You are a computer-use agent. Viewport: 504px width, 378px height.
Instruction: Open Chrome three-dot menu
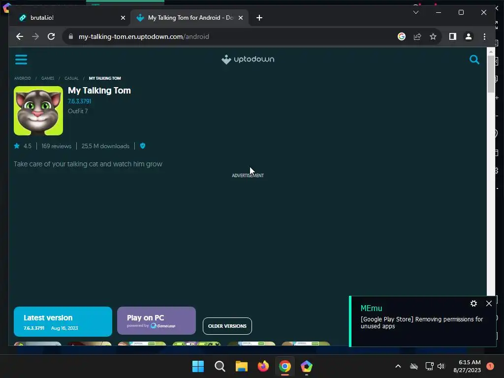click(x=484, y=36)
